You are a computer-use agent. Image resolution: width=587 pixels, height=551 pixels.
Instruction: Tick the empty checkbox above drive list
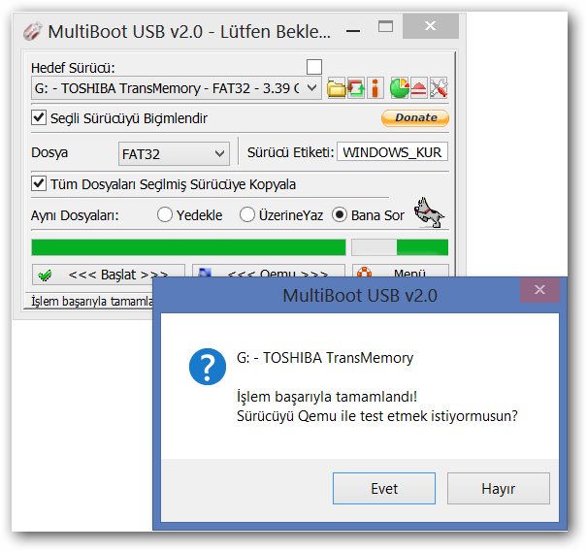314,67
